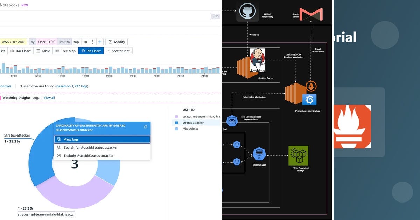Click the 17:00 mark on the timeline
Viewport: 420px width, 220px height.
pos(14,76)
